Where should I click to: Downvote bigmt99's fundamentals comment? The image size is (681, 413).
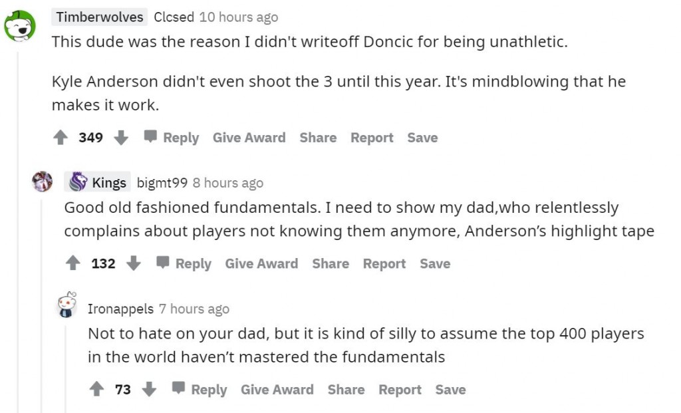coord(133,263)
